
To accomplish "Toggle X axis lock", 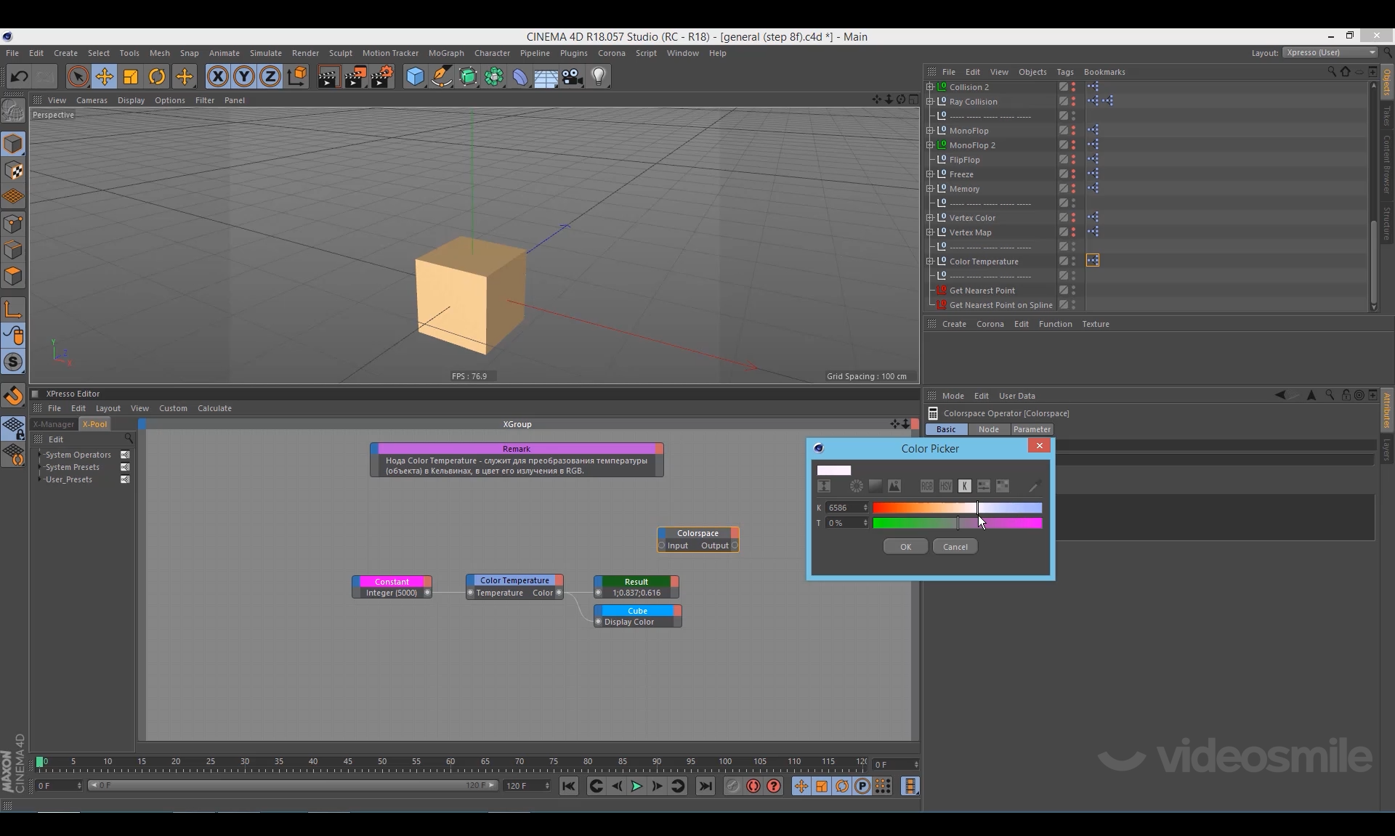I will coord(217,76).
